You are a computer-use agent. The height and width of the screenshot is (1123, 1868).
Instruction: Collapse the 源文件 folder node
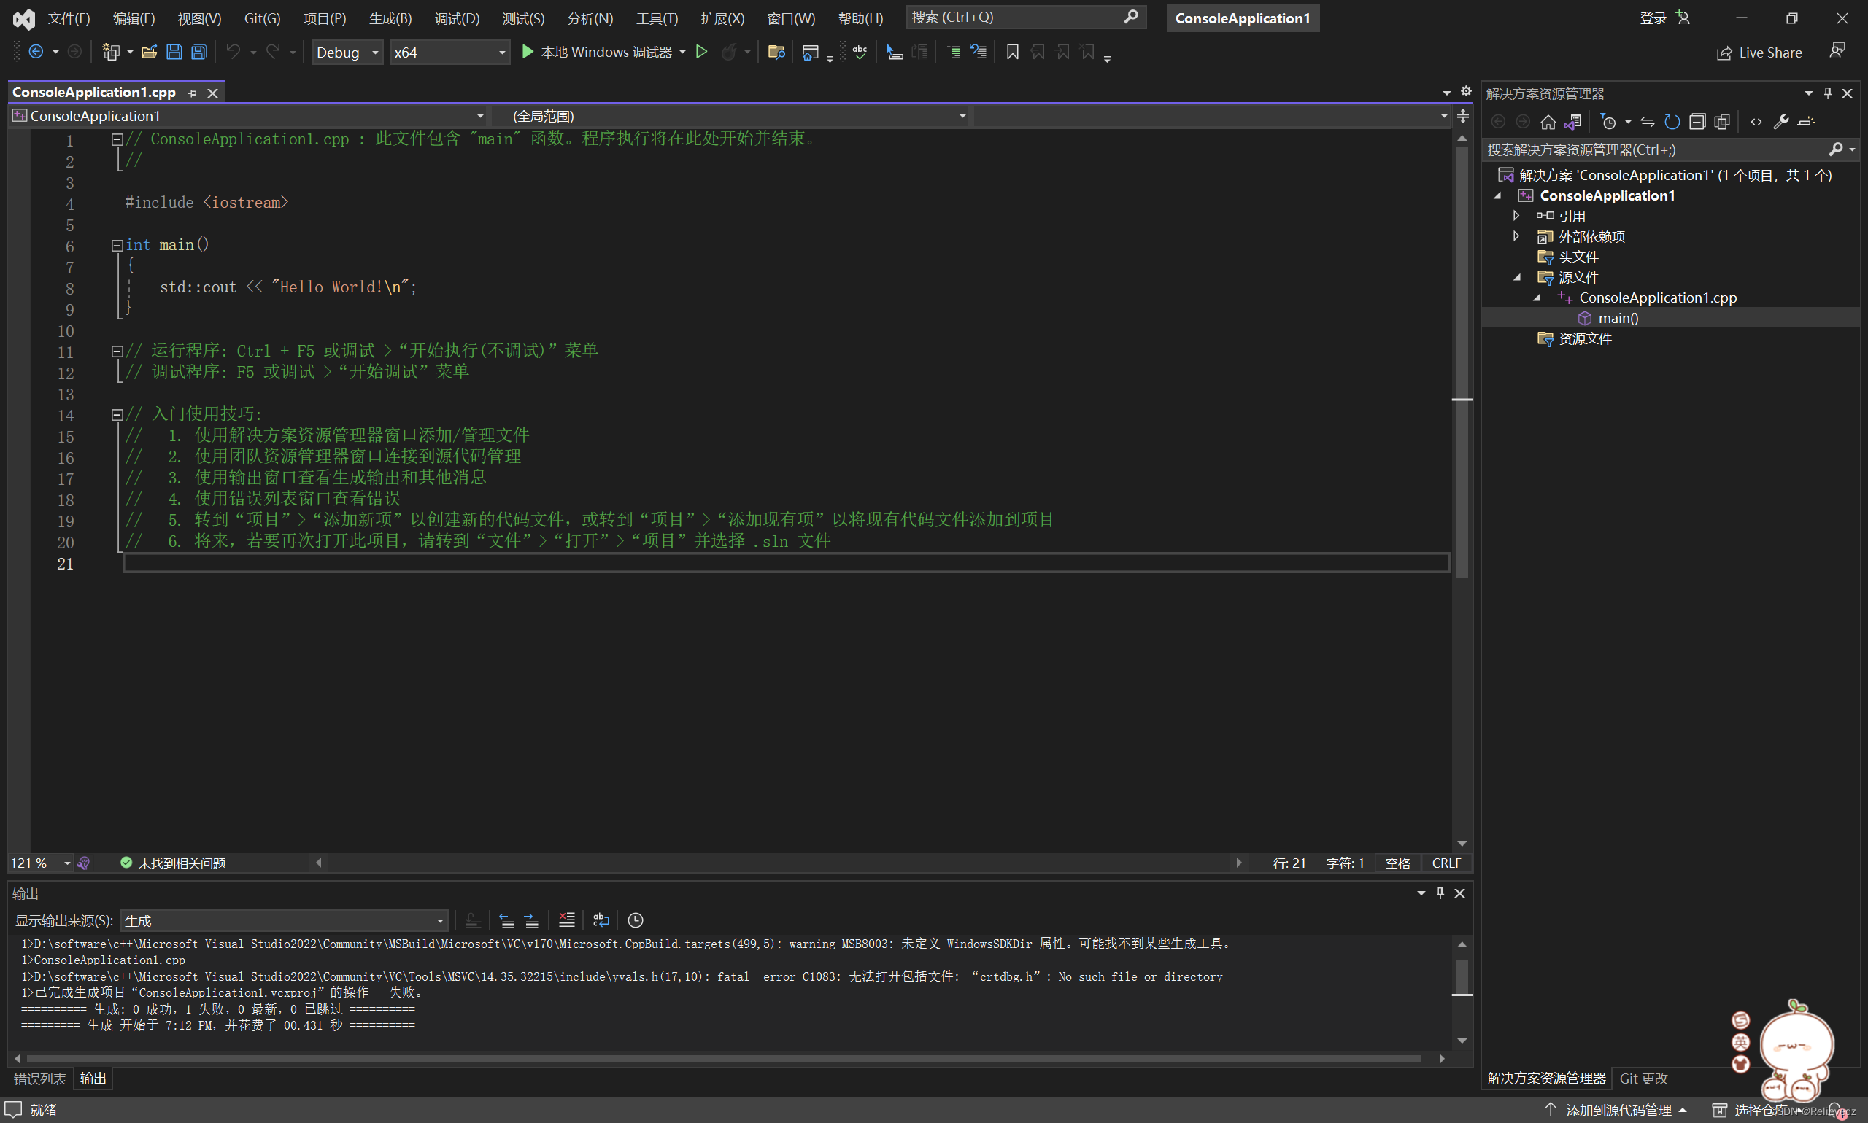point(1518,277)
